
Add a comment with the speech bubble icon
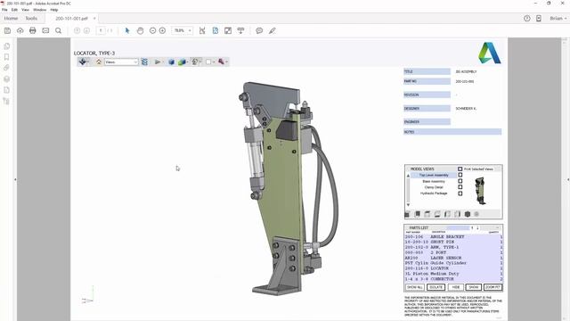pyautogui.click(x=259, y=30)
